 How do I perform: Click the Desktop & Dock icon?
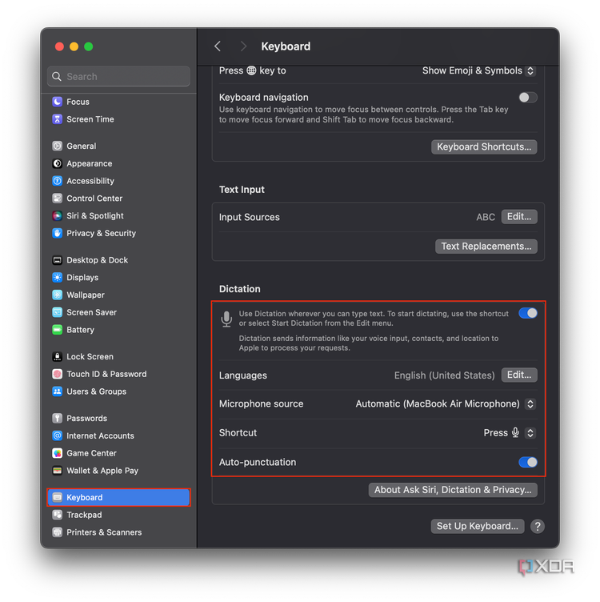(x=57, y=260)
